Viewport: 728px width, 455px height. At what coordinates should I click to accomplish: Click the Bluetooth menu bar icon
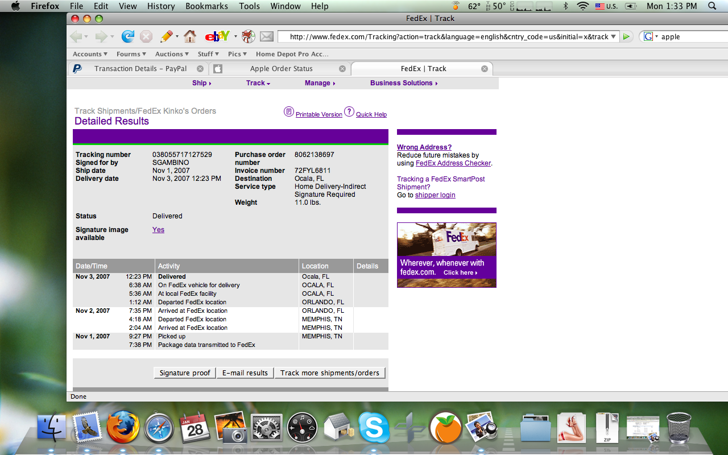[565, 6]
